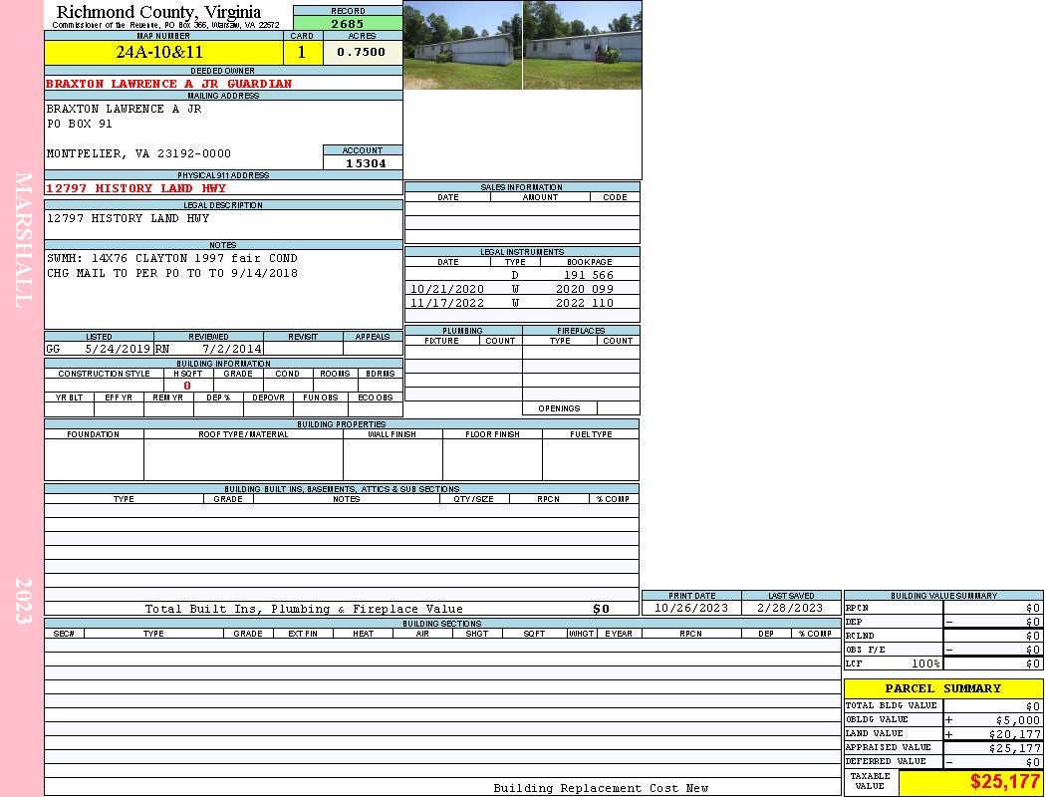The width and height of the screenshot is (1046, 797).
Task: Select the taxable value $25,177
Action: tap(1005, 782)
